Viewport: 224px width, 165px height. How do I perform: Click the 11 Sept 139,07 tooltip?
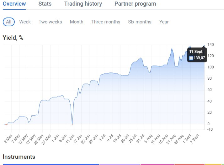coord(197,55)
